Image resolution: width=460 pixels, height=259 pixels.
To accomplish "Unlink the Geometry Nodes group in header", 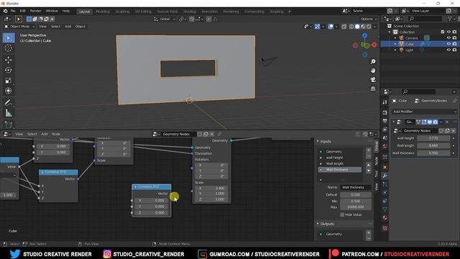I will coord(212,135).
